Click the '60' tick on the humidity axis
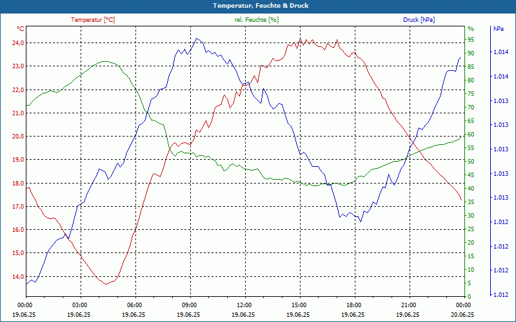 click(471, 135)
